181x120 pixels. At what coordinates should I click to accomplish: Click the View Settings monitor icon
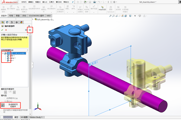(x=140, y=16)
